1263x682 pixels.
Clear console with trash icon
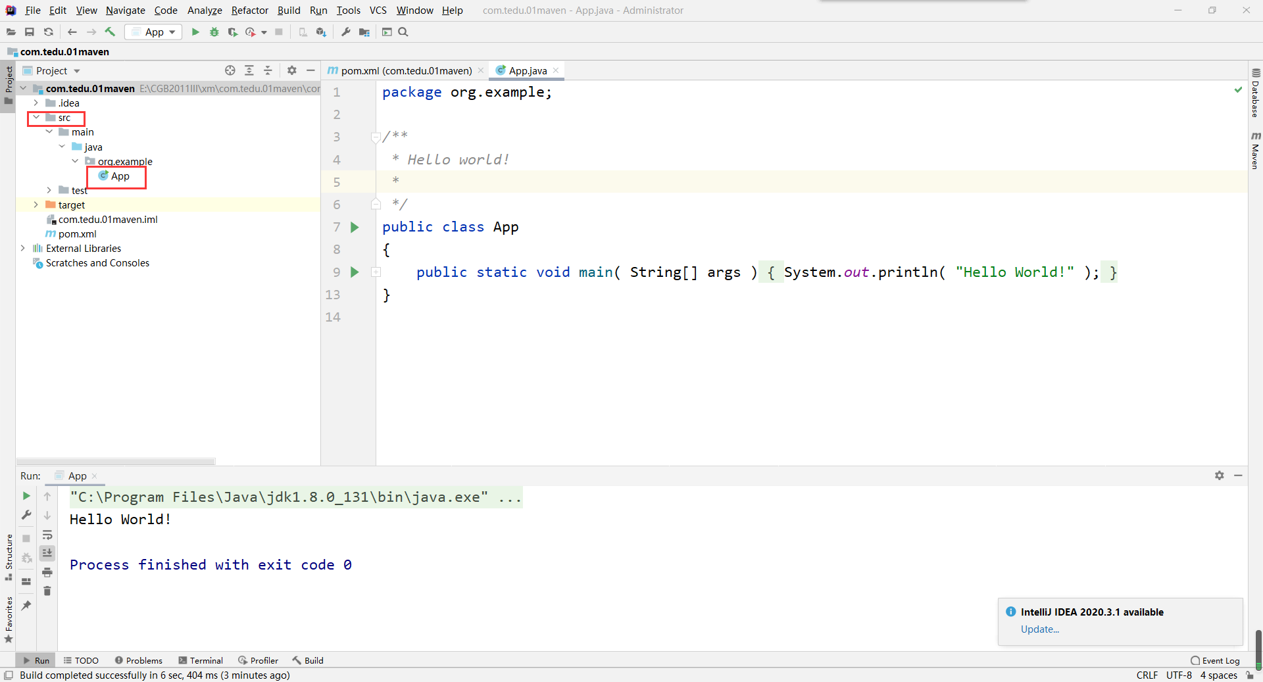coord(47,591)
